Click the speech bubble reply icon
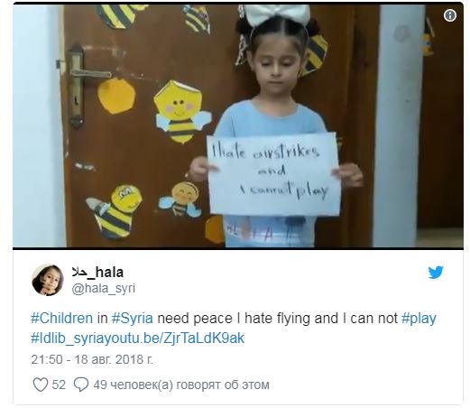This screenshot has width=470, height=408. [81, 385]
